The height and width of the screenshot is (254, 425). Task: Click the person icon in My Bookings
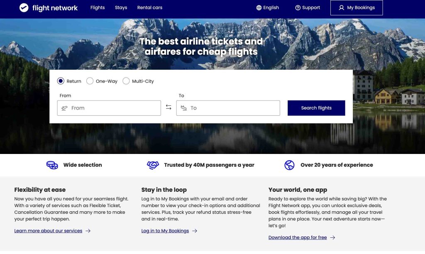pos(342,7)
